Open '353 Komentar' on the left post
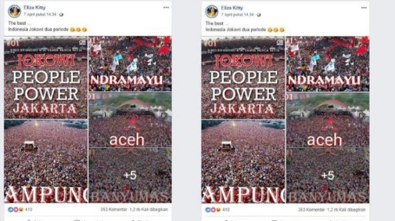 pos(114,209)
